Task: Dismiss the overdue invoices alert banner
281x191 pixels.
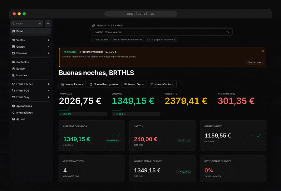Action: pos(263,51)
